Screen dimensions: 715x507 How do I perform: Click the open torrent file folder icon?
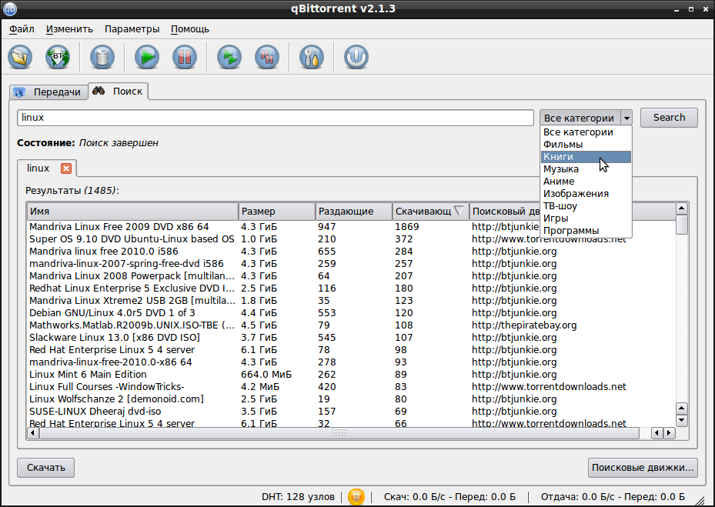(x=20, y=57)
